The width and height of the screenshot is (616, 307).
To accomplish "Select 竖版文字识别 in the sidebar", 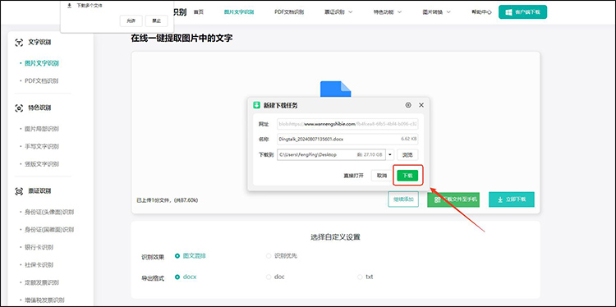I will click(x=42, y=163).
